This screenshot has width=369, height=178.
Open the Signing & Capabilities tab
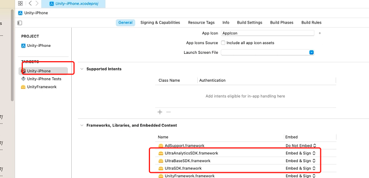click(160, 22)
